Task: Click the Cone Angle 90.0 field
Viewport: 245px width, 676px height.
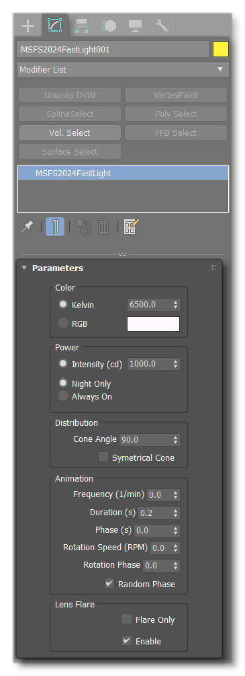Action: [145, 440]
